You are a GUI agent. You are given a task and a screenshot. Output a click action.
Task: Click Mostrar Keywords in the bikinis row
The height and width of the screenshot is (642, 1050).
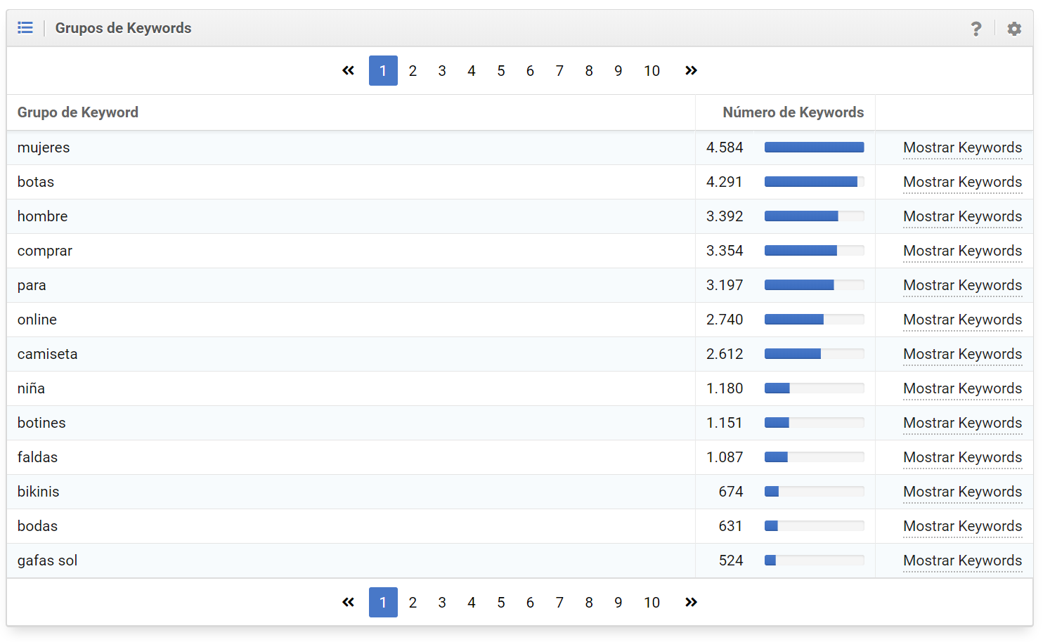(x=962, y=492)
